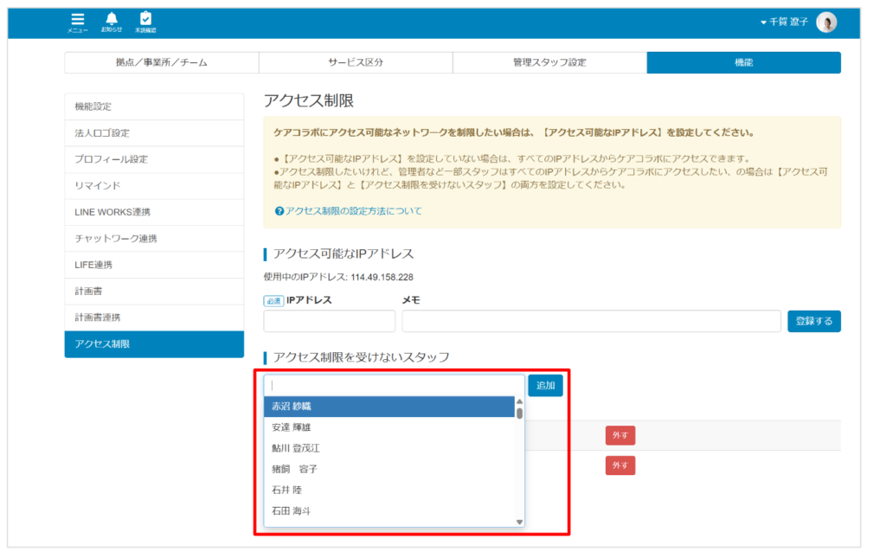Viewport: 886px width, 558px height.
Task: Click the 登録する button
Action: 813,321
